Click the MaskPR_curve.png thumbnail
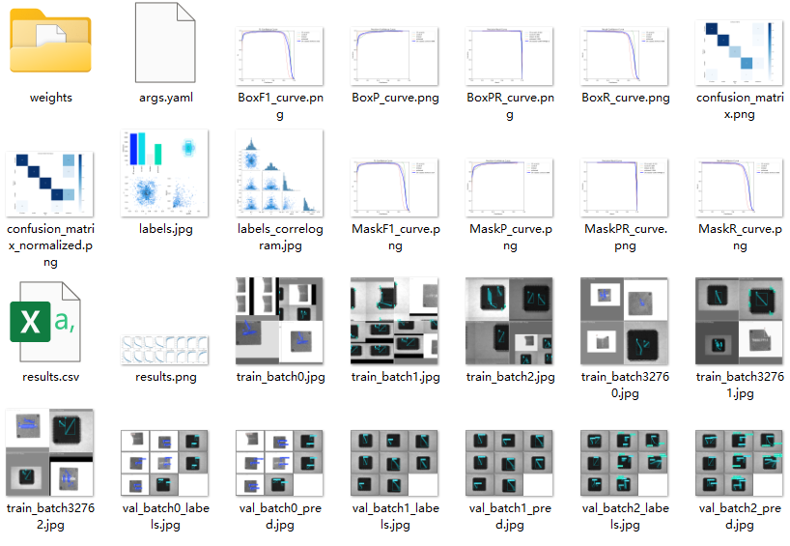790x546 pixels. [624, 187]
